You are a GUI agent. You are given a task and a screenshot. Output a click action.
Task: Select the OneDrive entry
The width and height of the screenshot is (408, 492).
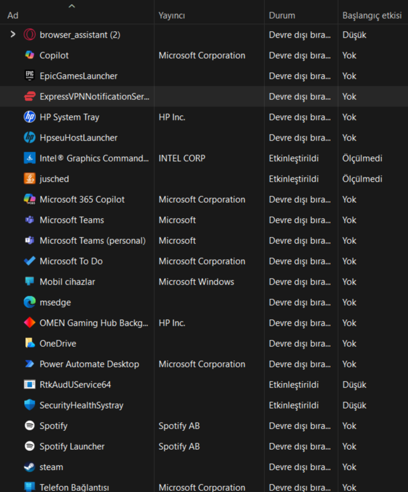pos(58,343)
